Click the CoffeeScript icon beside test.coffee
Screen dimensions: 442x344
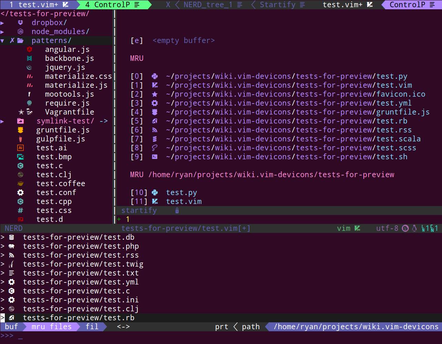[20, 183]
